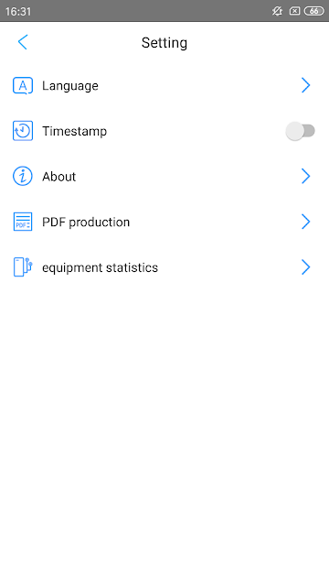The image size is (329, 586).
Task: Tap the battery indicator in status bar
Action: coord(314,11)
